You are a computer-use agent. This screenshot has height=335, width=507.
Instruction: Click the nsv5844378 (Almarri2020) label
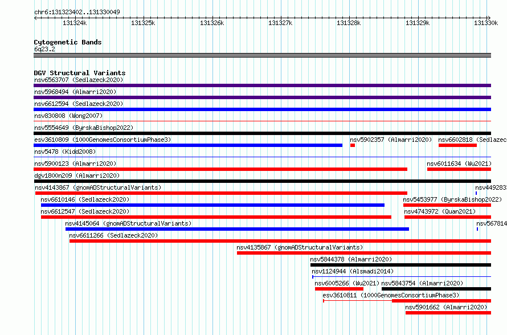tap(351, 259)
